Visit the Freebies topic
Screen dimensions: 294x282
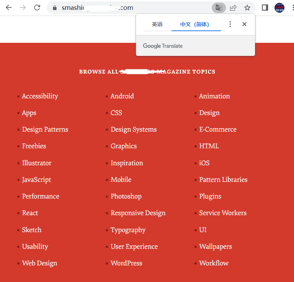34,146
